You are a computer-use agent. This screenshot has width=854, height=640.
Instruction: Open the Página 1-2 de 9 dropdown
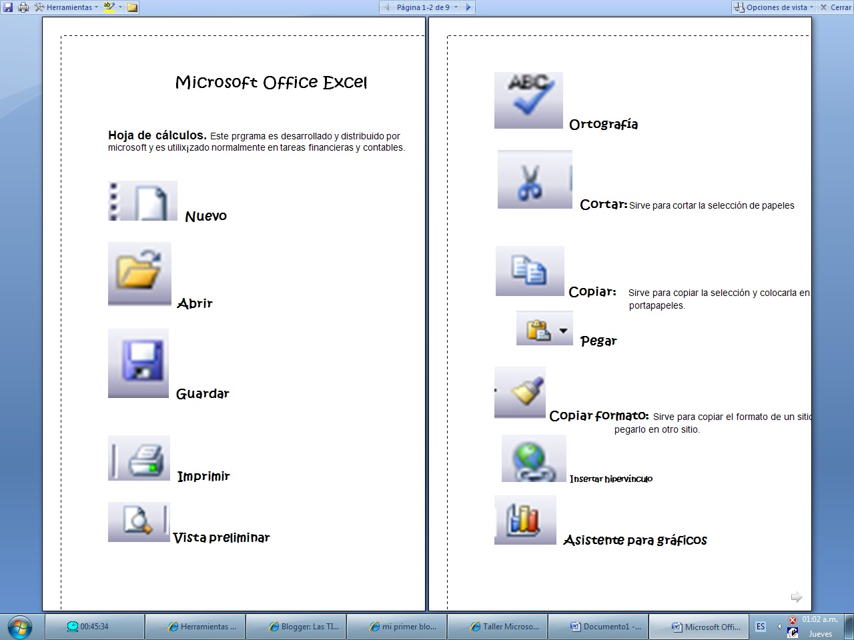coord(427,7)
